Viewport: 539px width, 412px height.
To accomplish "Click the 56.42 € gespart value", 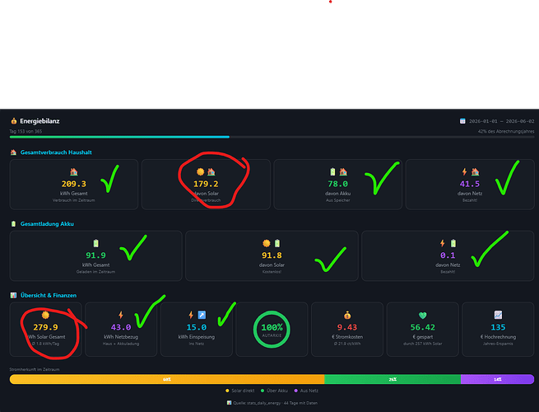I will coord(423,327).
